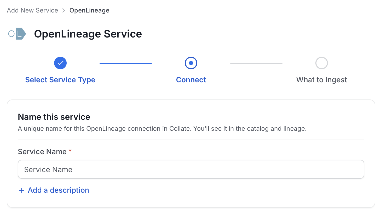Click the plus icon beside Add a description
Viewport: 381px width, 213px height.
[x=22, y=190]
